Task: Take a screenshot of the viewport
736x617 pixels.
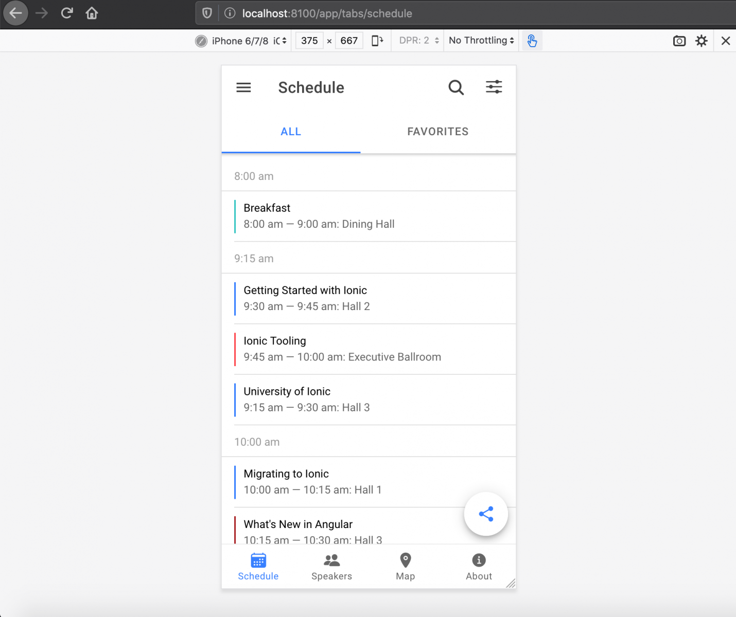Action: click(x=679, y=41)
